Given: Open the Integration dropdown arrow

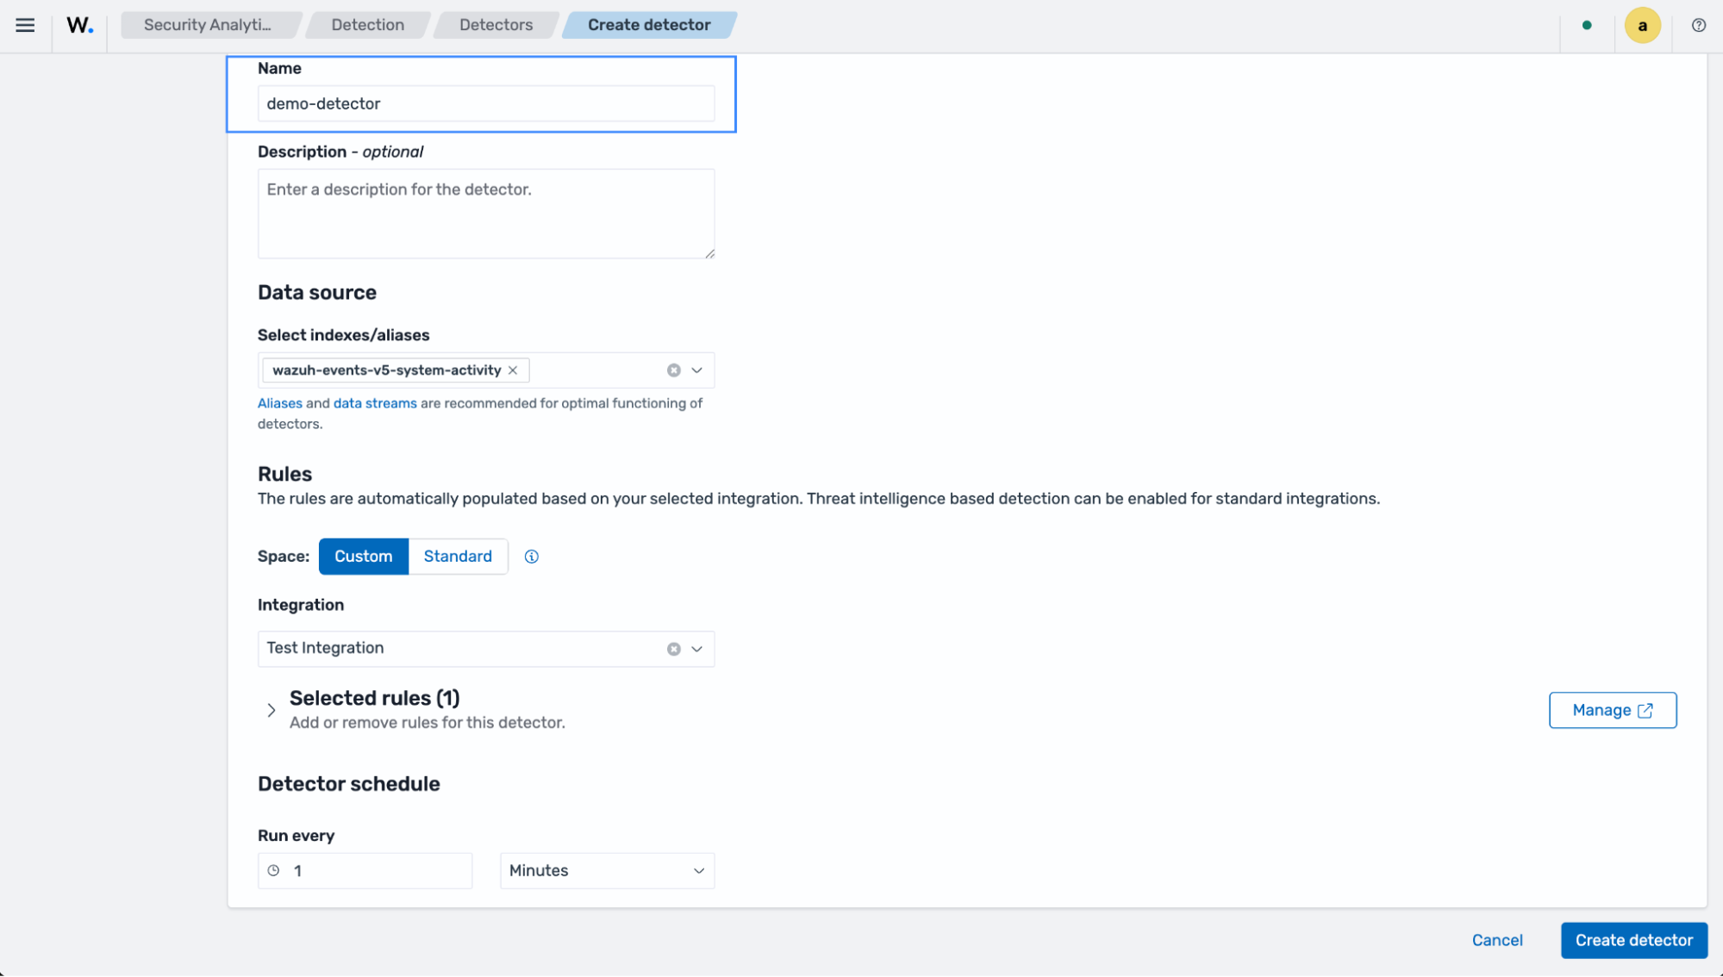Looking at the screenshot, I should [x=697, y=649].
